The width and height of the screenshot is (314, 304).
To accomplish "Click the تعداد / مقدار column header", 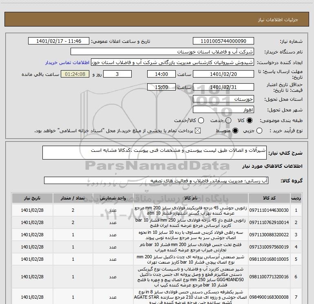I will 73,198.
